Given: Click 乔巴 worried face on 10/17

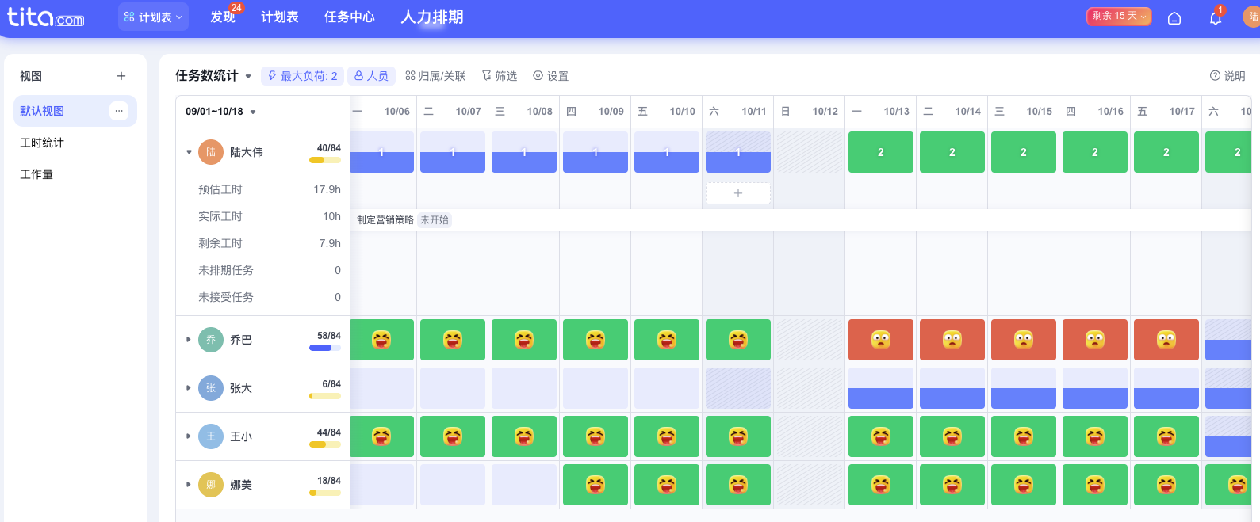Looking at the screenshot, I should 1166,340.
